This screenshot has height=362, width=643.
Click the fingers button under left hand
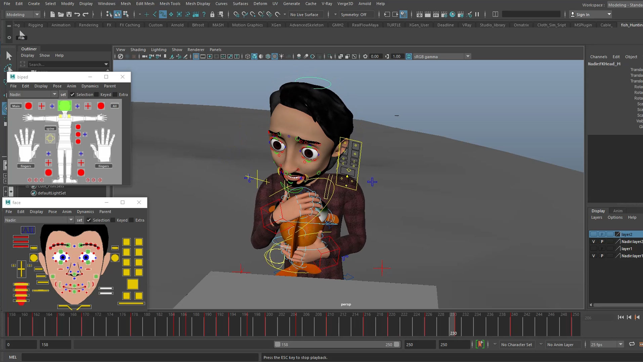tap(26, 166)
